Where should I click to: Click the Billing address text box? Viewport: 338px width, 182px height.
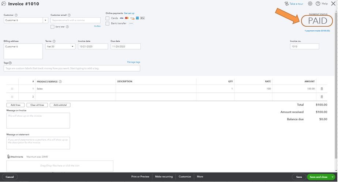(x=23, y=51)
